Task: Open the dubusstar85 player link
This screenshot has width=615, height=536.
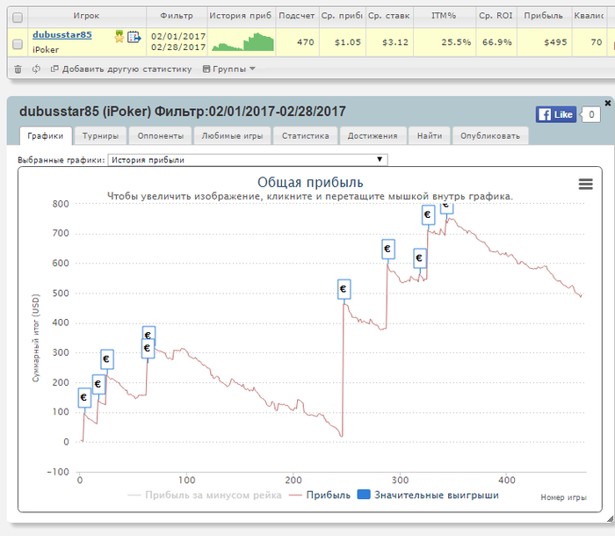Action: coord(62,34)
